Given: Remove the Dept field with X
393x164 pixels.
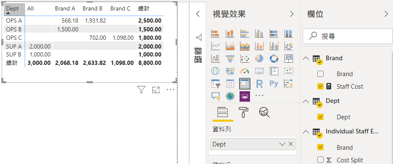Looking at the screenshot, I should (291, 144).
